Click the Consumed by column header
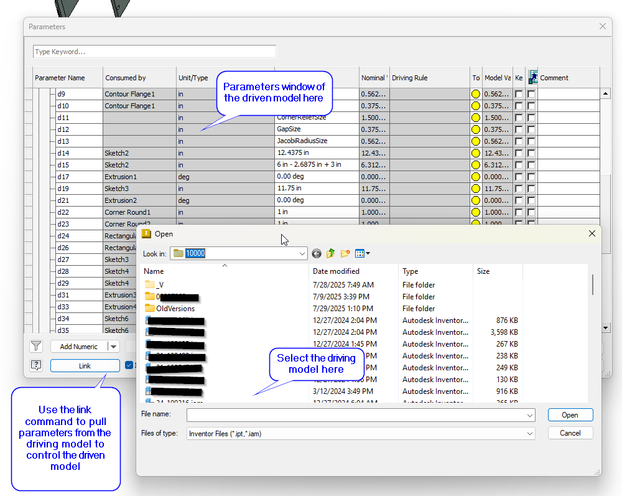622x496 pixels. point(139,78)
